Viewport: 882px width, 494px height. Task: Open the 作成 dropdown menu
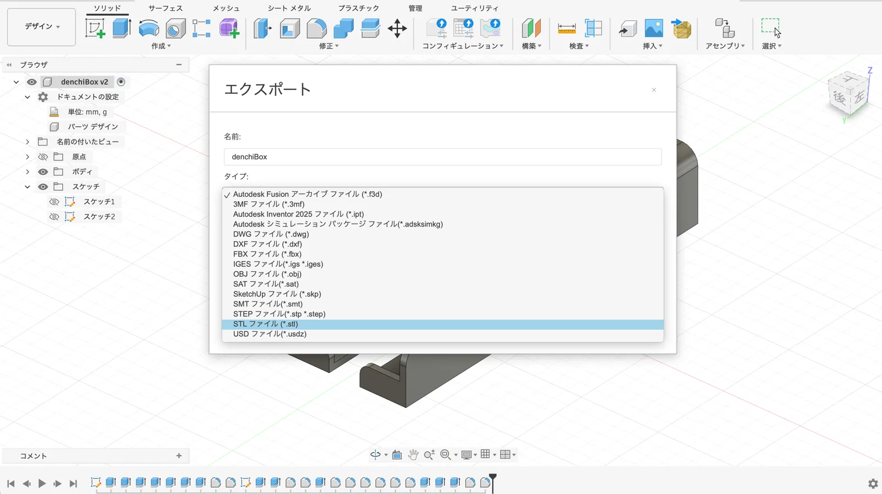(x=161, y=46)
